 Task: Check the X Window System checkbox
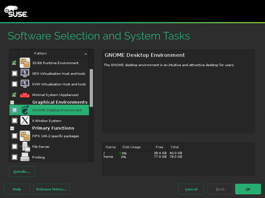pos(15,121)
